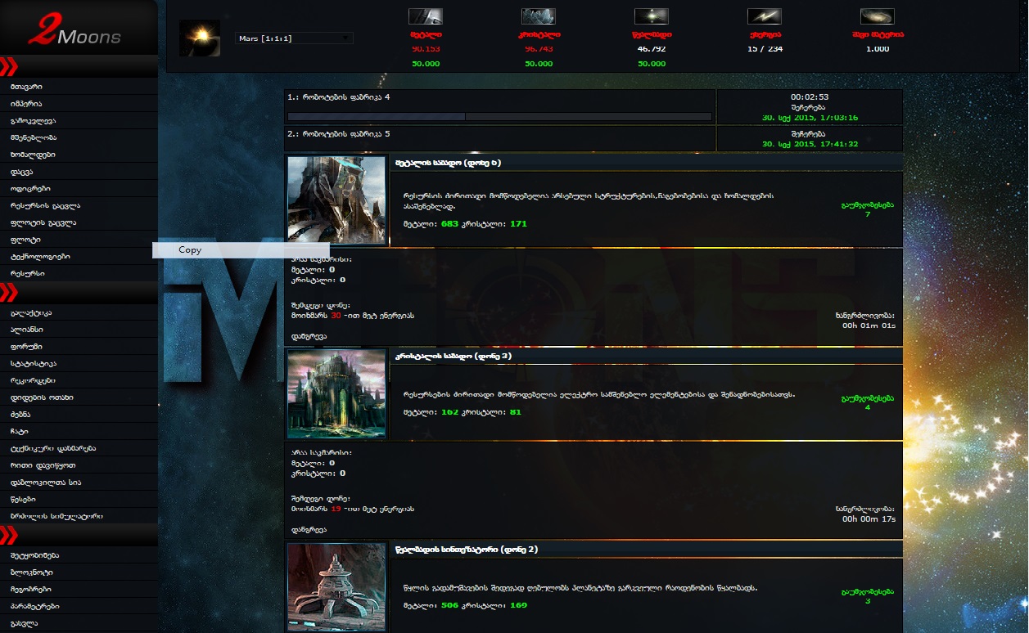Upgrade the crystal mine to level 4
The image size is (1029, 633).
(x=868, y=403)
